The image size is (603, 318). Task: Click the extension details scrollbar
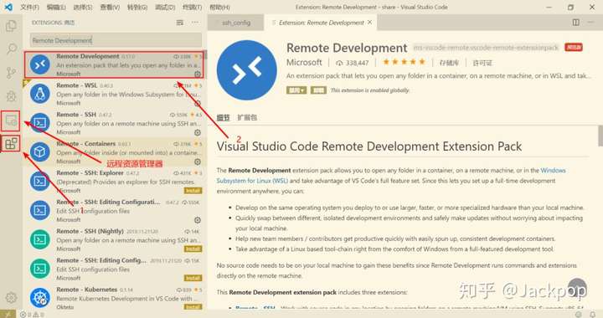(x=600, y=136)
